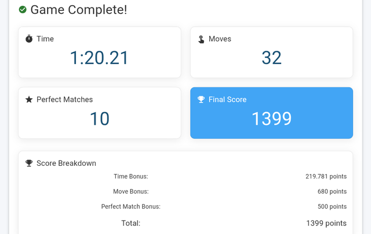
Task: Click the 219.781 points value
Action: tap(326, 176)
